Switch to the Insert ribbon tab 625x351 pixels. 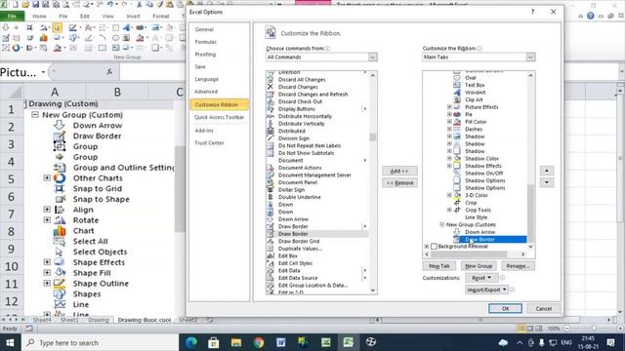[x=133, y=17]
